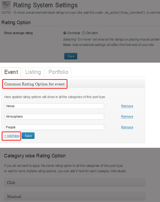Switch to the Event tab
Image resolution: width=160 pixels, height=202 pixels.
click(x=11, y=72)
